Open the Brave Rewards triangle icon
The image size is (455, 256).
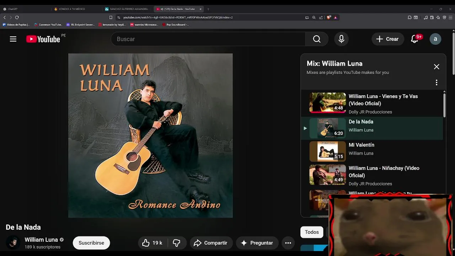[x=335, y=17]
